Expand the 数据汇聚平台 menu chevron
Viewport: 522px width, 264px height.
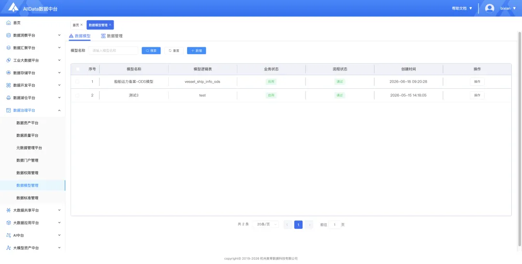coord(59,48)
